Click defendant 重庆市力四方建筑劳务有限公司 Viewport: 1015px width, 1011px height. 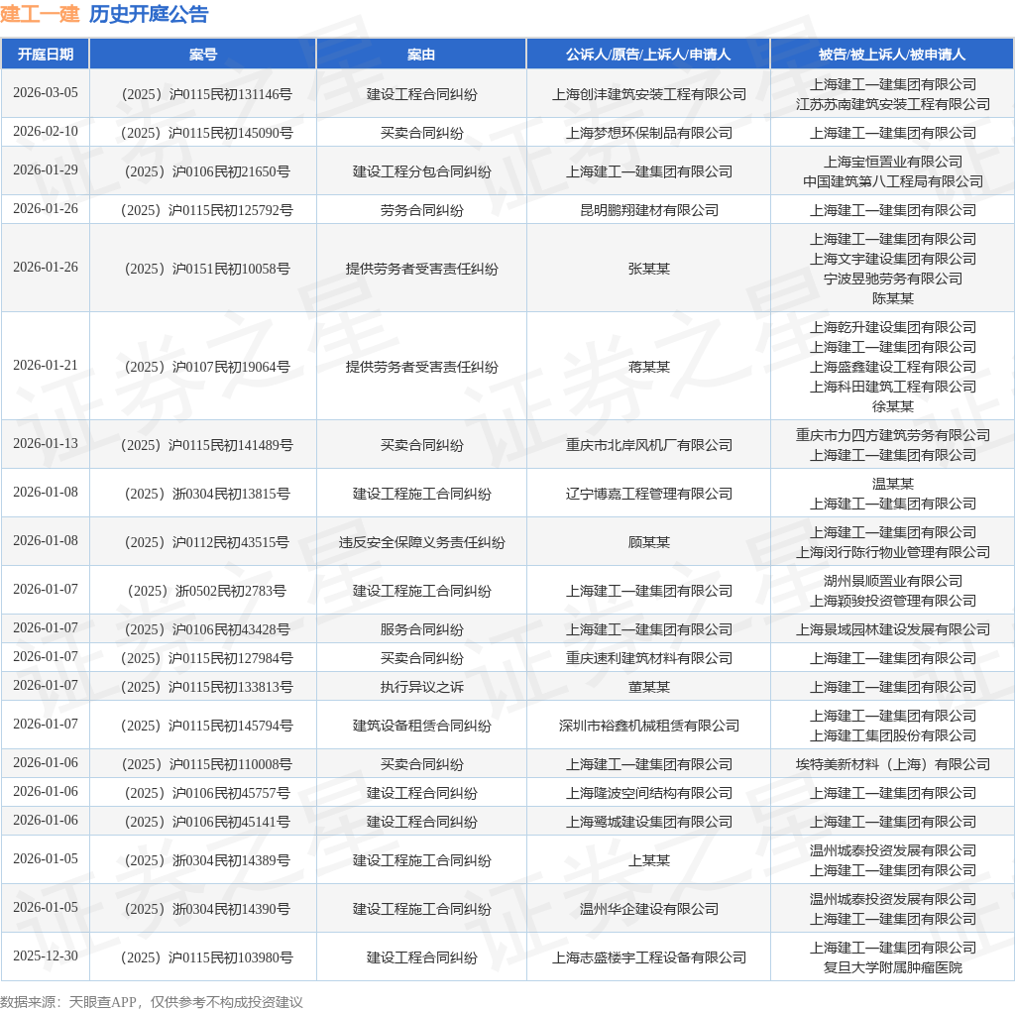893,435
